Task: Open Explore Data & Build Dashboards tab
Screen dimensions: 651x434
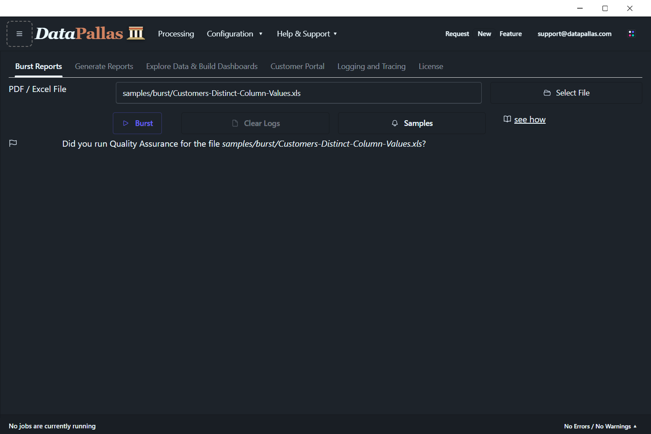Action: pos(202,66)
